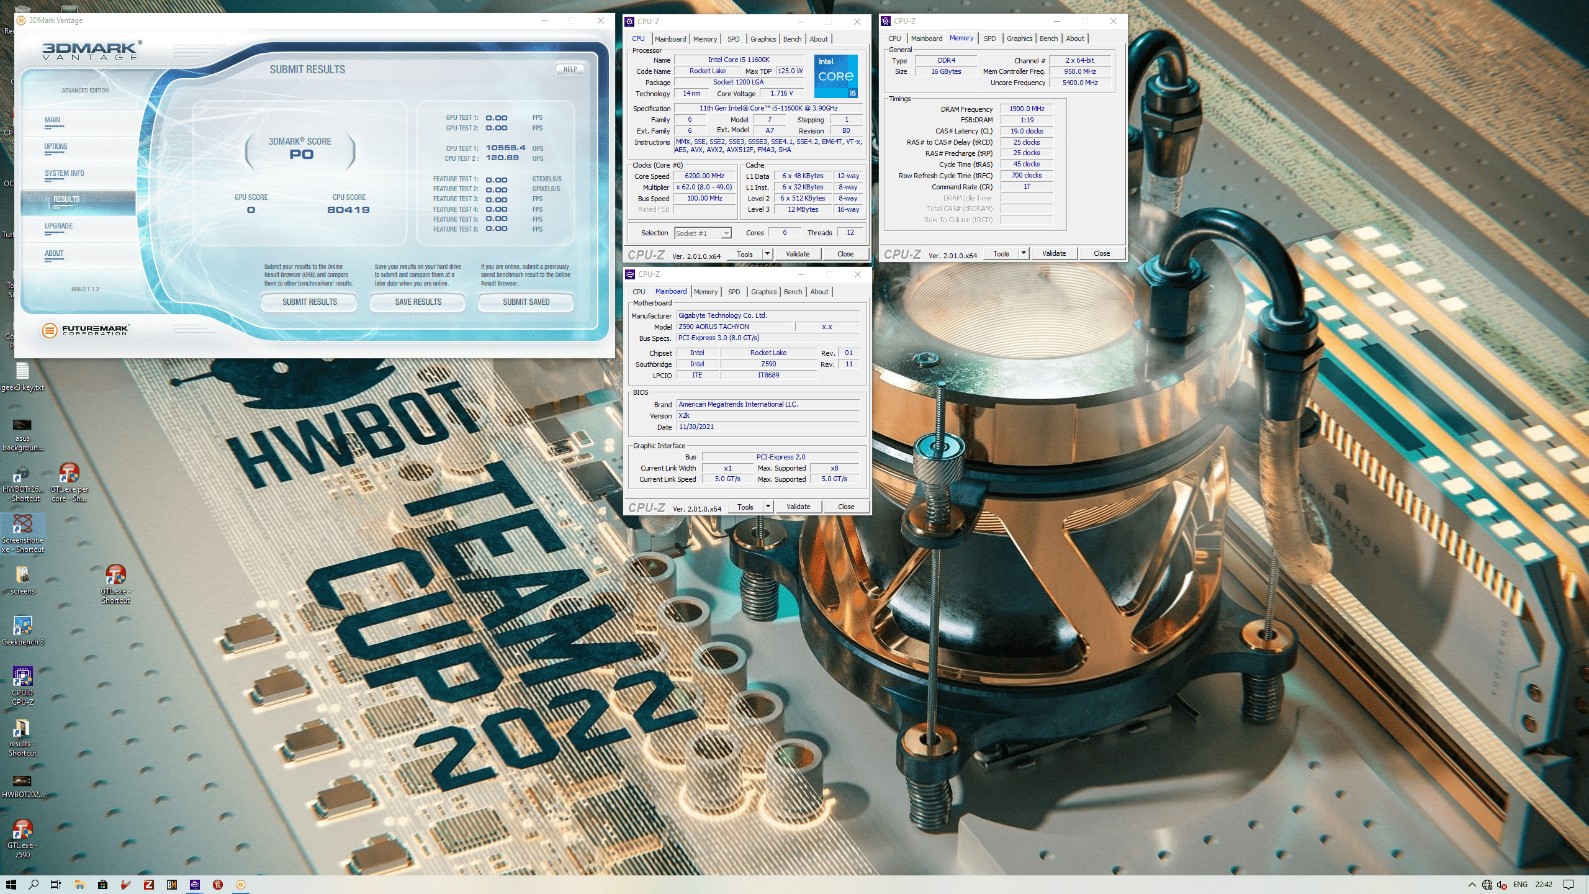Viewport: 1589px width, 894px height.
Task: Open the red TL taskbar icon
Action: coord(218,885)
